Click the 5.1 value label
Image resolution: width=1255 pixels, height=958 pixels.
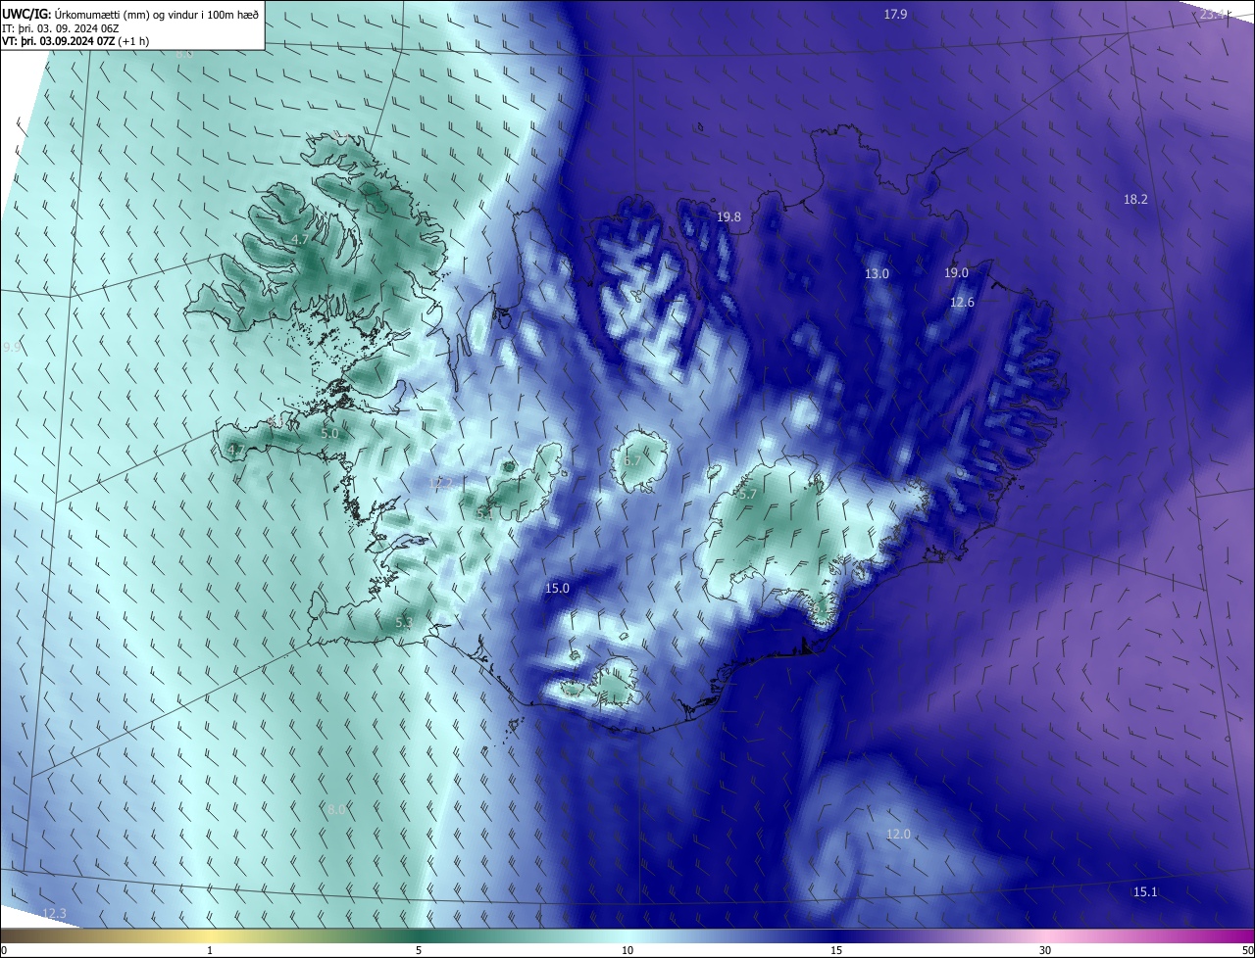(484, 513)
